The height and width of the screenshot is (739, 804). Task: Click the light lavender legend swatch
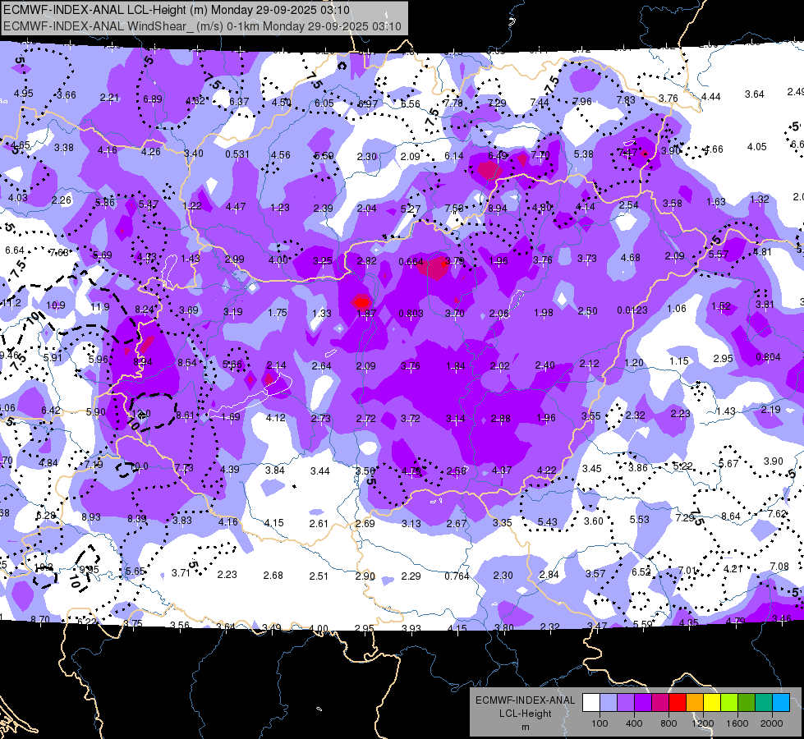click(x=609, y=702)
